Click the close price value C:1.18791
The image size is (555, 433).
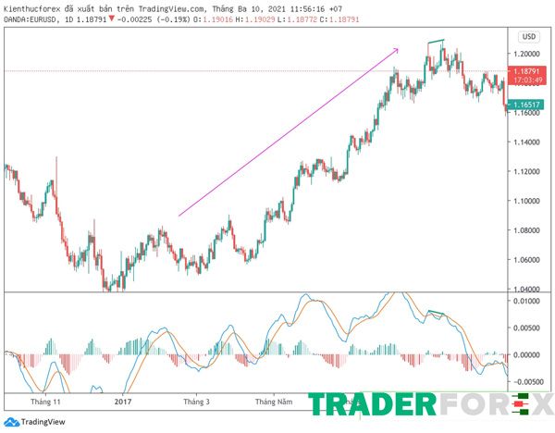339,19
